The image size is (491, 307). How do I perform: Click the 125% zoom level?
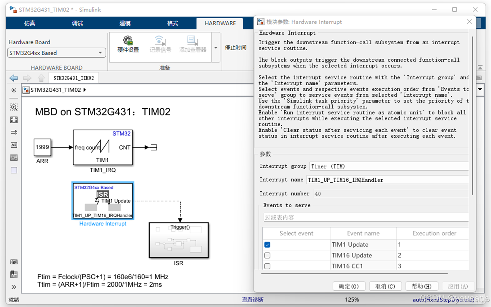pyautogui.click(x=352, y=300)
